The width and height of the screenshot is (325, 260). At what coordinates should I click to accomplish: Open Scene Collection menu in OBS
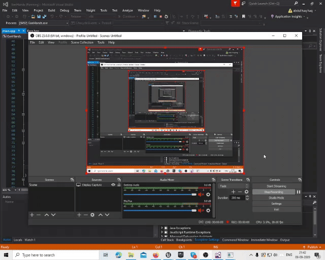pos(82,42)
